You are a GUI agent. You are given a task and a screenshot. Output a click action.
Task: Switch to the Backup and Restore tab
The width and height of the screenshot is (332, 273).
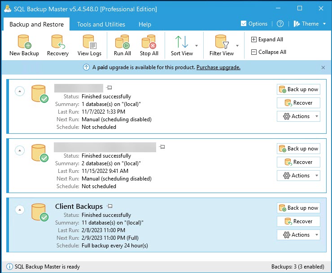[x=36, y=24]
